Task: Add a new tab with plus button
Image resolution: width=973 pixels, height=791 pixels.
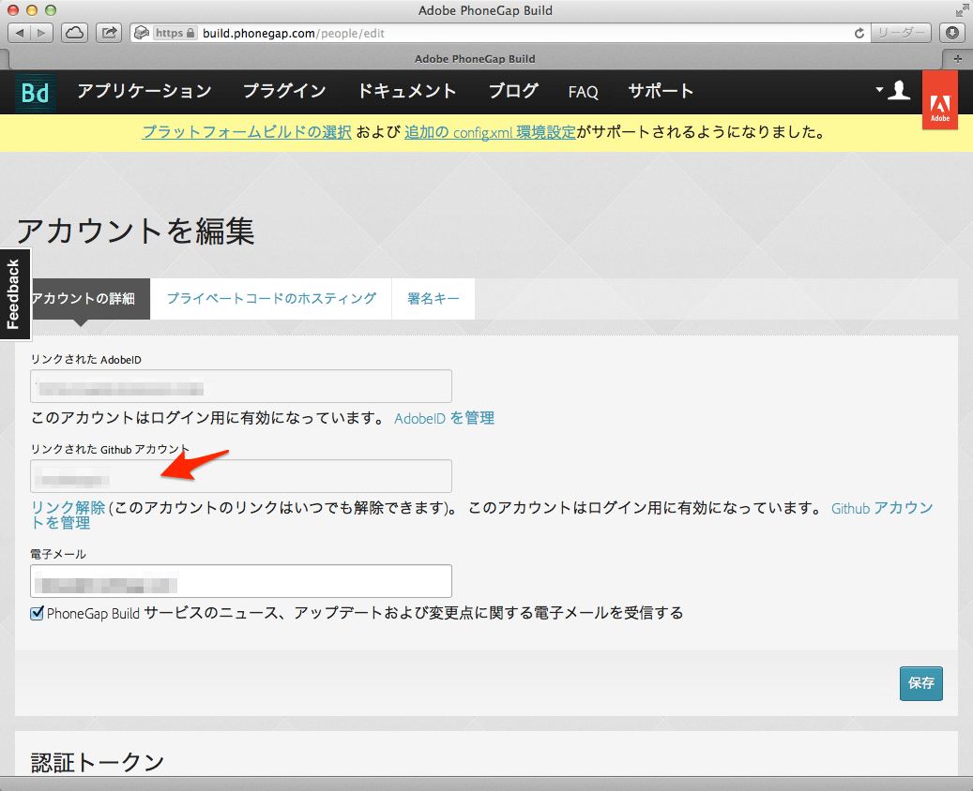Action: [x=957, y=59]
